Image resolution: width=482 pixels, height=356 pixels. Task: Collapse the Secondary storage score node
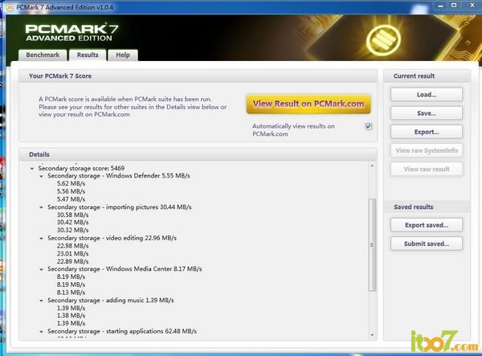coord(31,169)
